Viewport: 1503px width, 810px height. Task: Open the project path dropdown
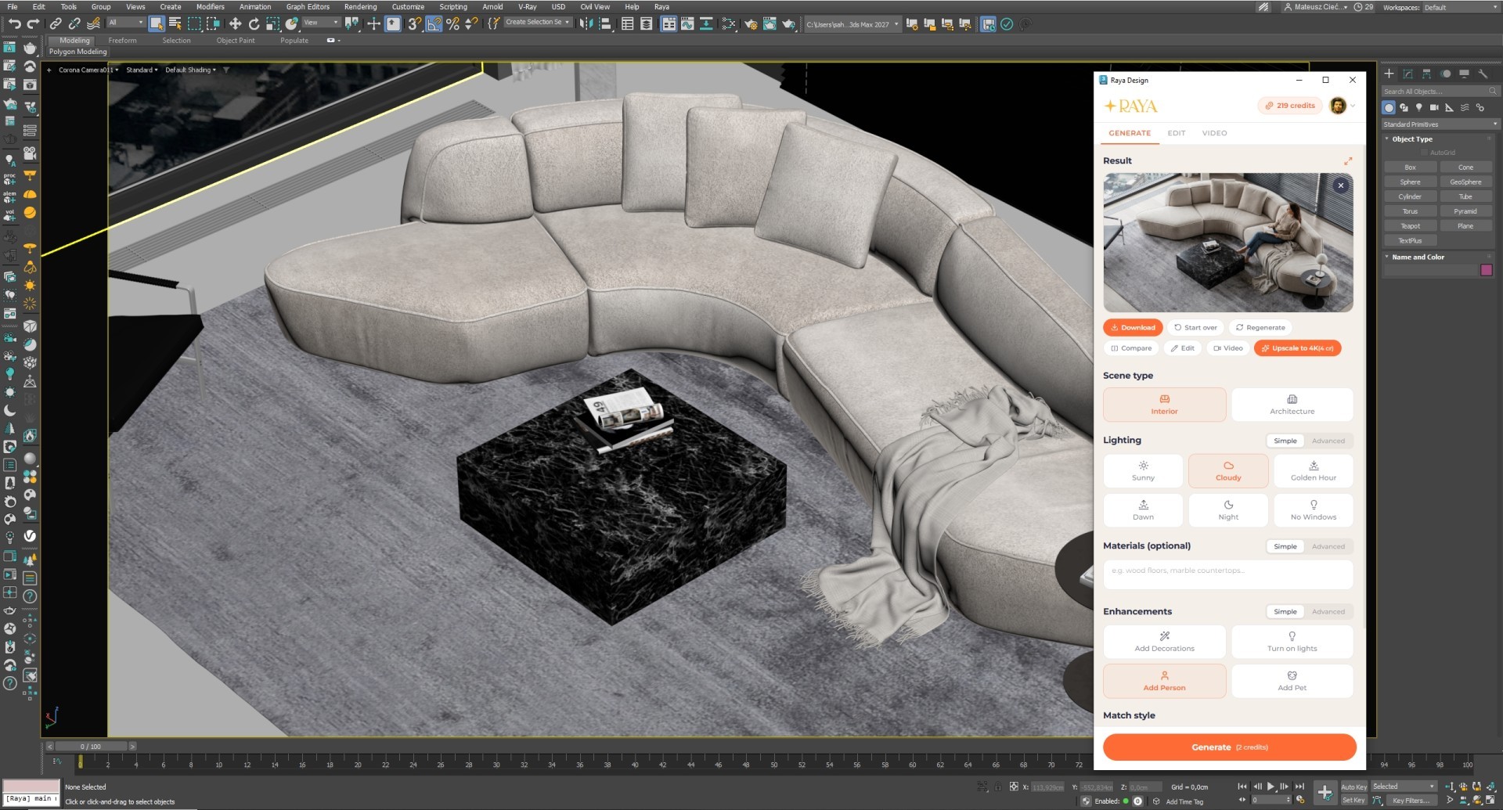point(852,24)
